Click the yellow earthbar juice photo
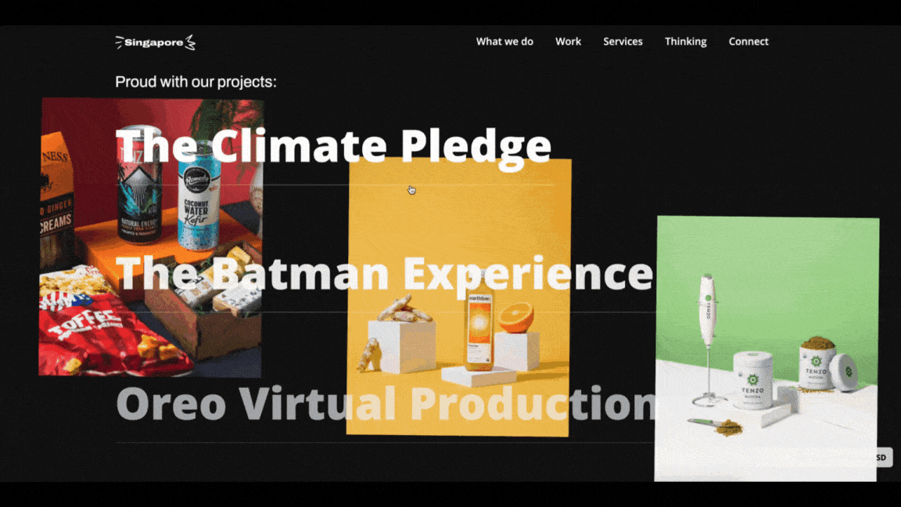The width and height of the screenshot is (901, 507). (x=458, y=297)
